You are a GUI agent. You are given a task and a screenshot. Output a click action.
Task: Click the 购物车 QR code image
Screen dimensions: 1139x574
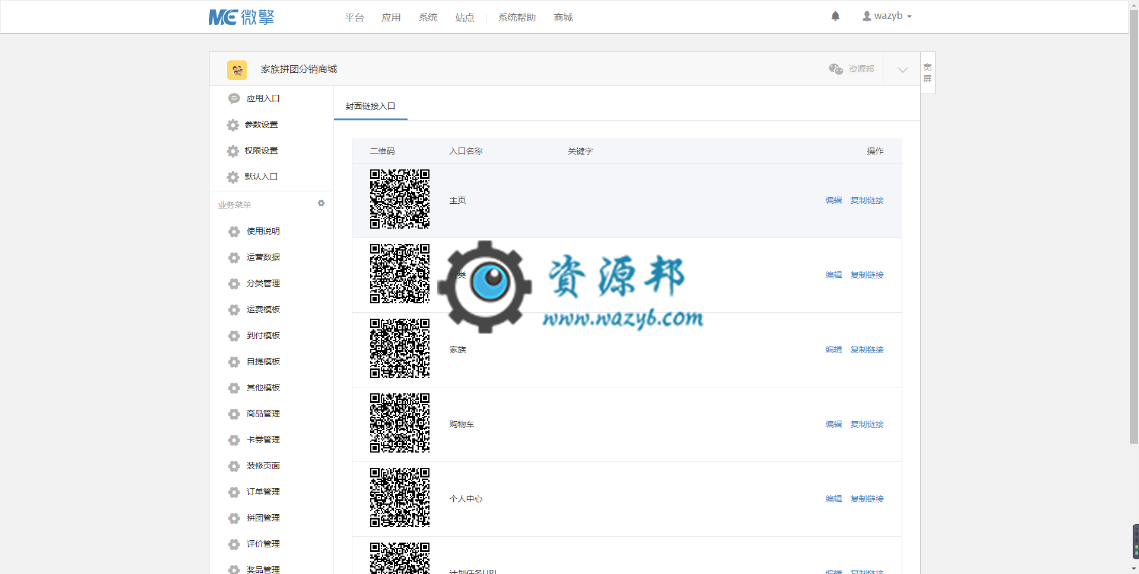[400, 423]
